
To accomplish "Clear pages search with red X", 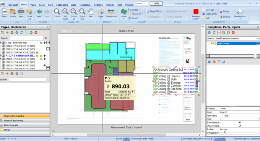I will click(46, 38).
